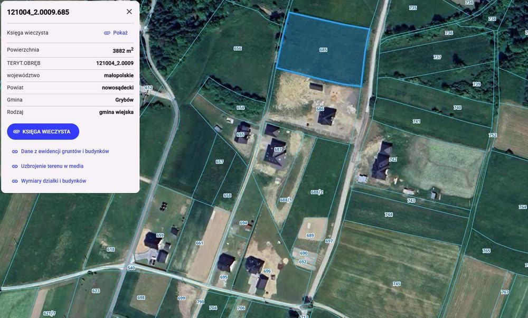Select parcel 735 on the map
Image resolution: width=528 pixels, height=318 pixels.
(x=413, y=8)
